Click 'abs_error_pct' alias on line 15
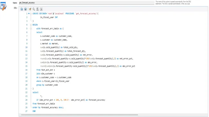 pyautogui.click(x=129, y=66)
